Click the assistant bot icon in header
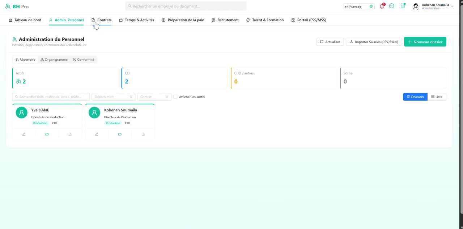 pos(403,6)
